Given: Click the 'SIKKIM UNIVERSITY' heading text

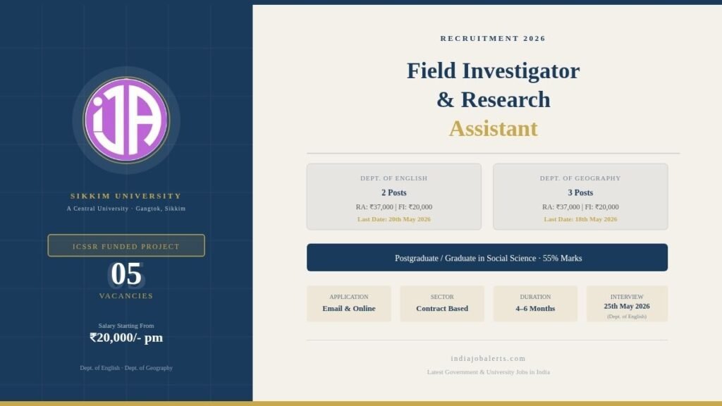Looking at the screenshot, I should coord(126,196).
